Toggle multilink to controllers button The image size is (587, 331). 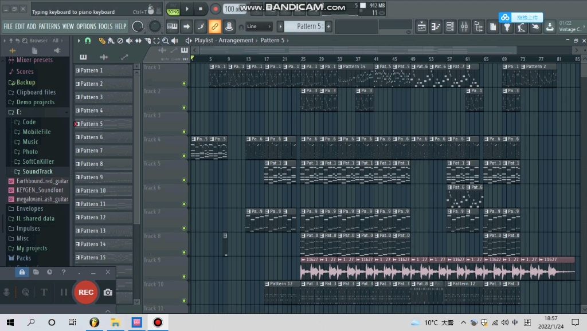pyautogui.click(x=229, y=26)
